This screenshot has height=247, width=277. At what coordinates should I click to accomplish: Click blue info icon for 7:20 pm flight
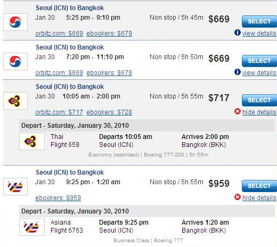[x=238, y=72]
